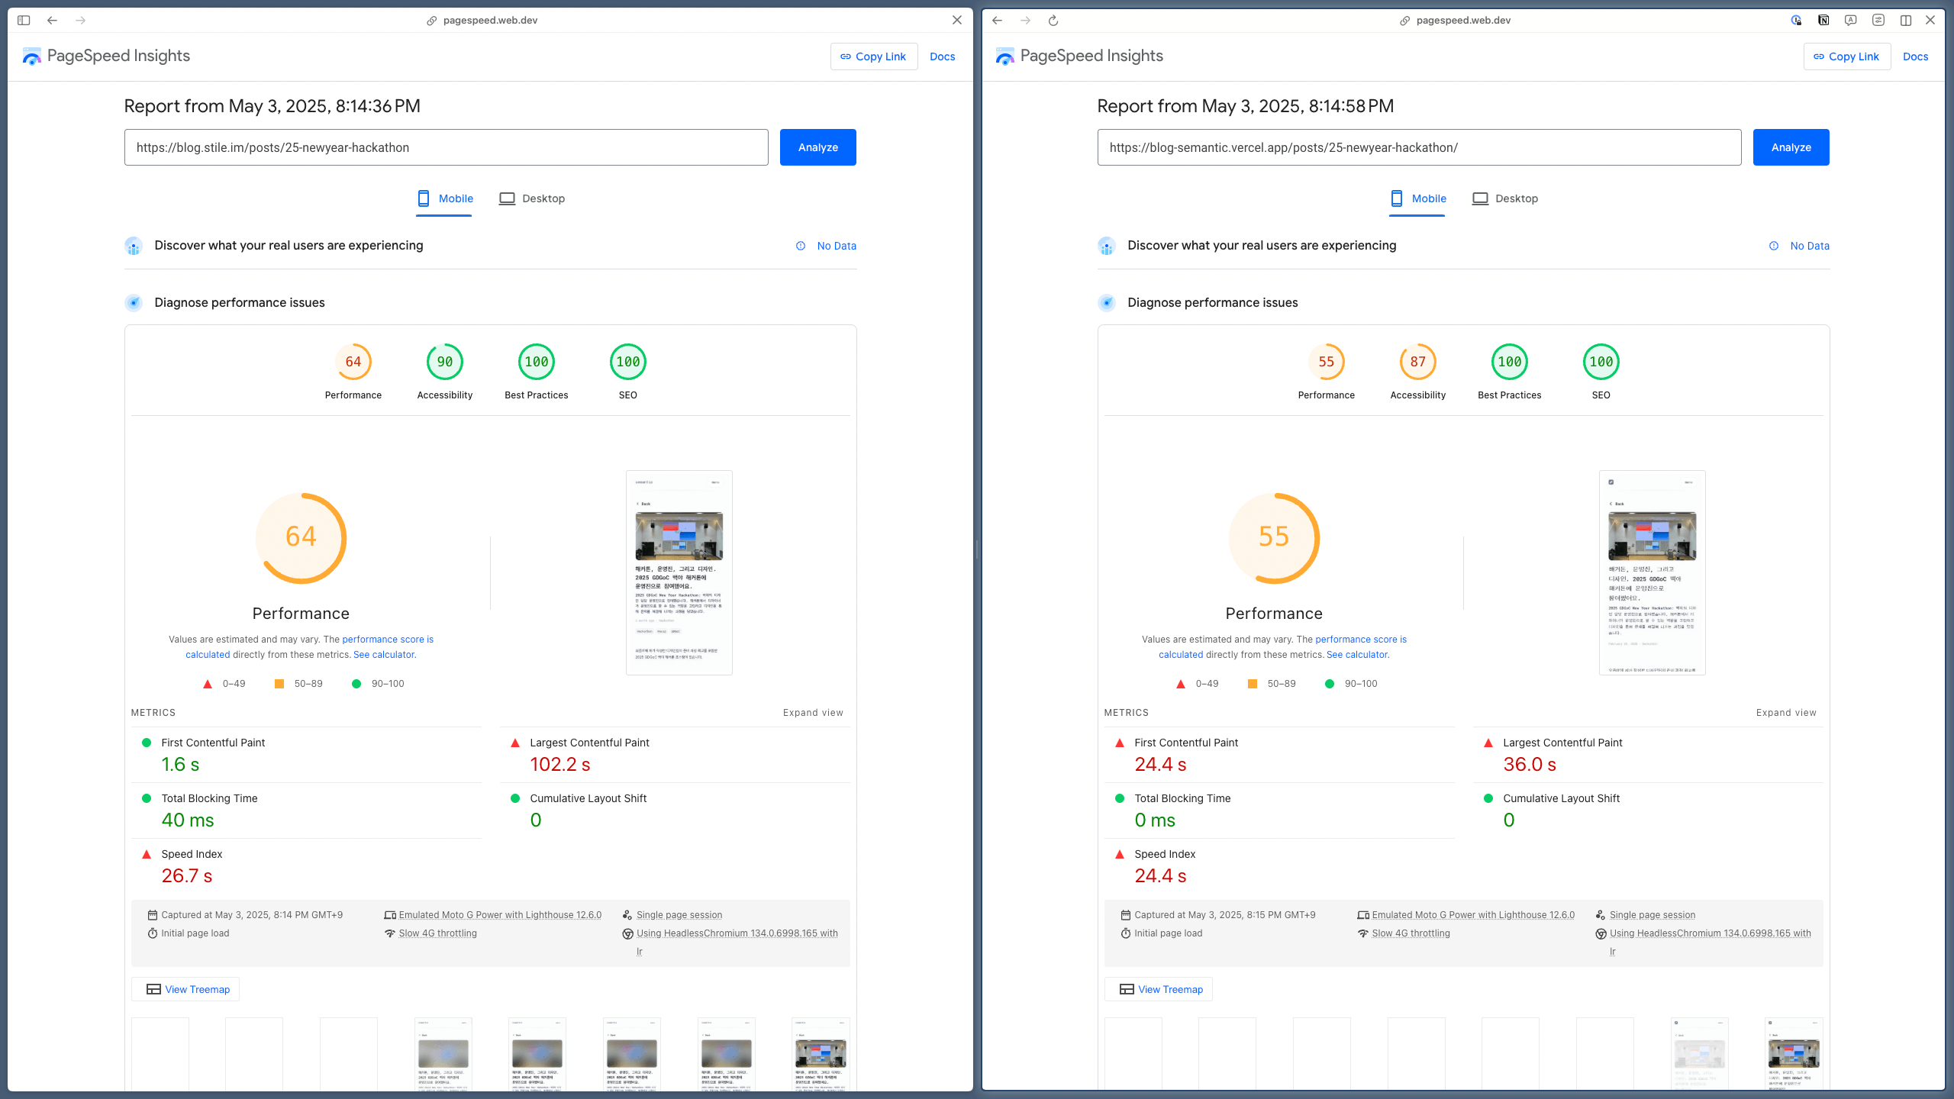1954x1099 pixels.
Task: Click the forward arrow in the right browser window
Action: click(x=1024, y=20)
